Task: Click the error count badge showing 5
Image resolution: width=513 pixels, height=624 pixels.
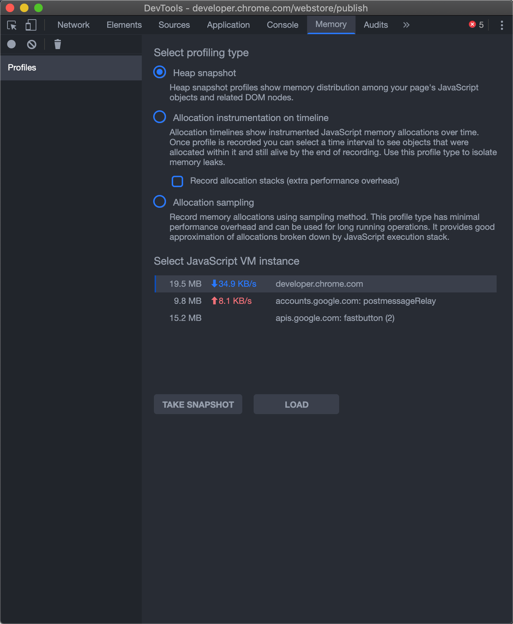Action: [x=476, y=25]
